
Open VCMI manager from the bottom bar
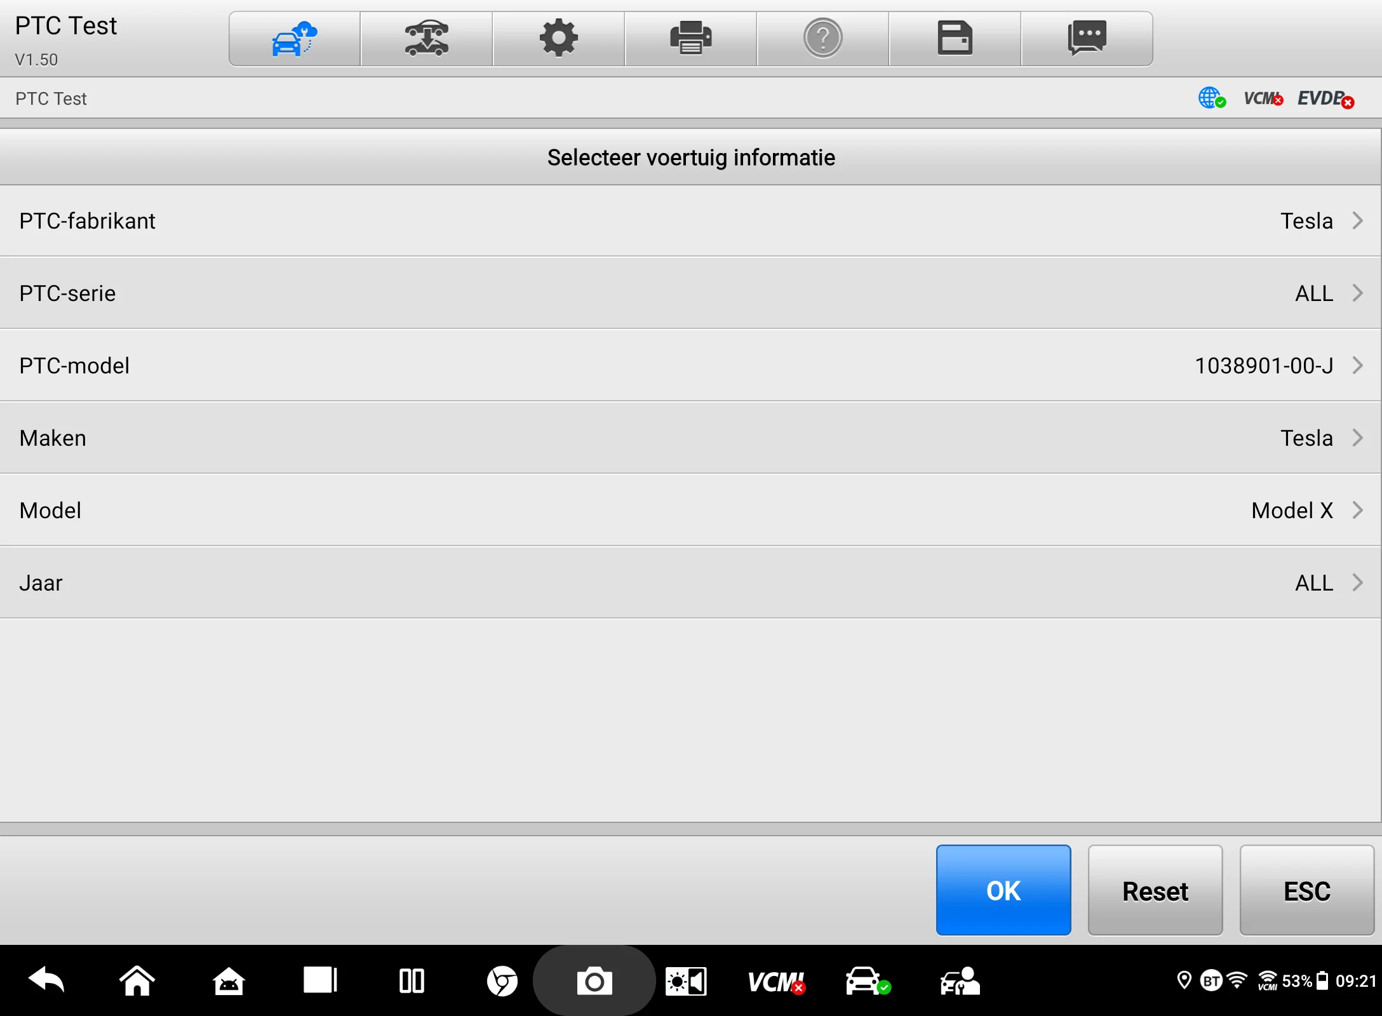[x=777, y=982]
